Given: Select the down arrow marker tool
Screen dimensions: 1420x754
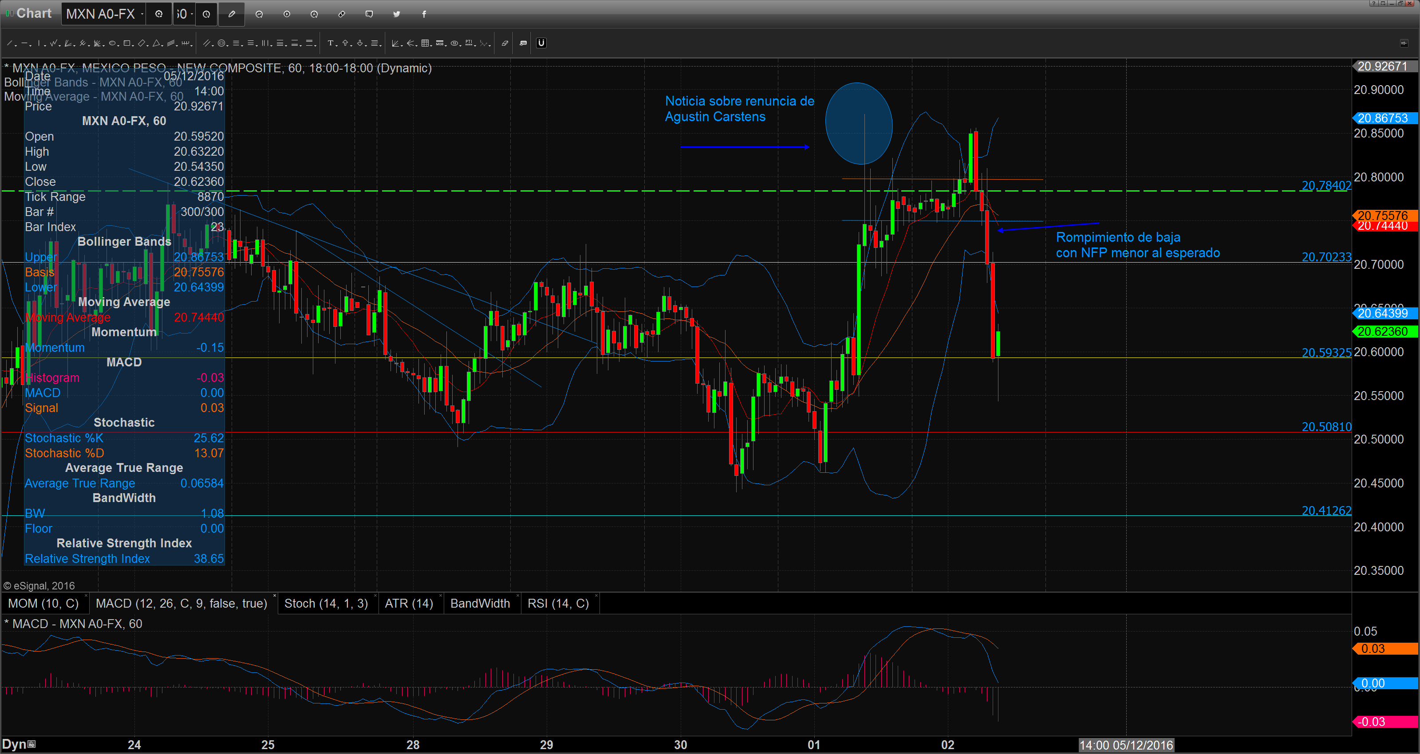Looking at the screenshot, I should tap(360, 43).
